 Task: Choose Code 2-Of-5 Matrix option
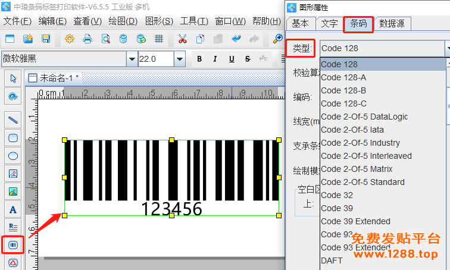(383, 169)
